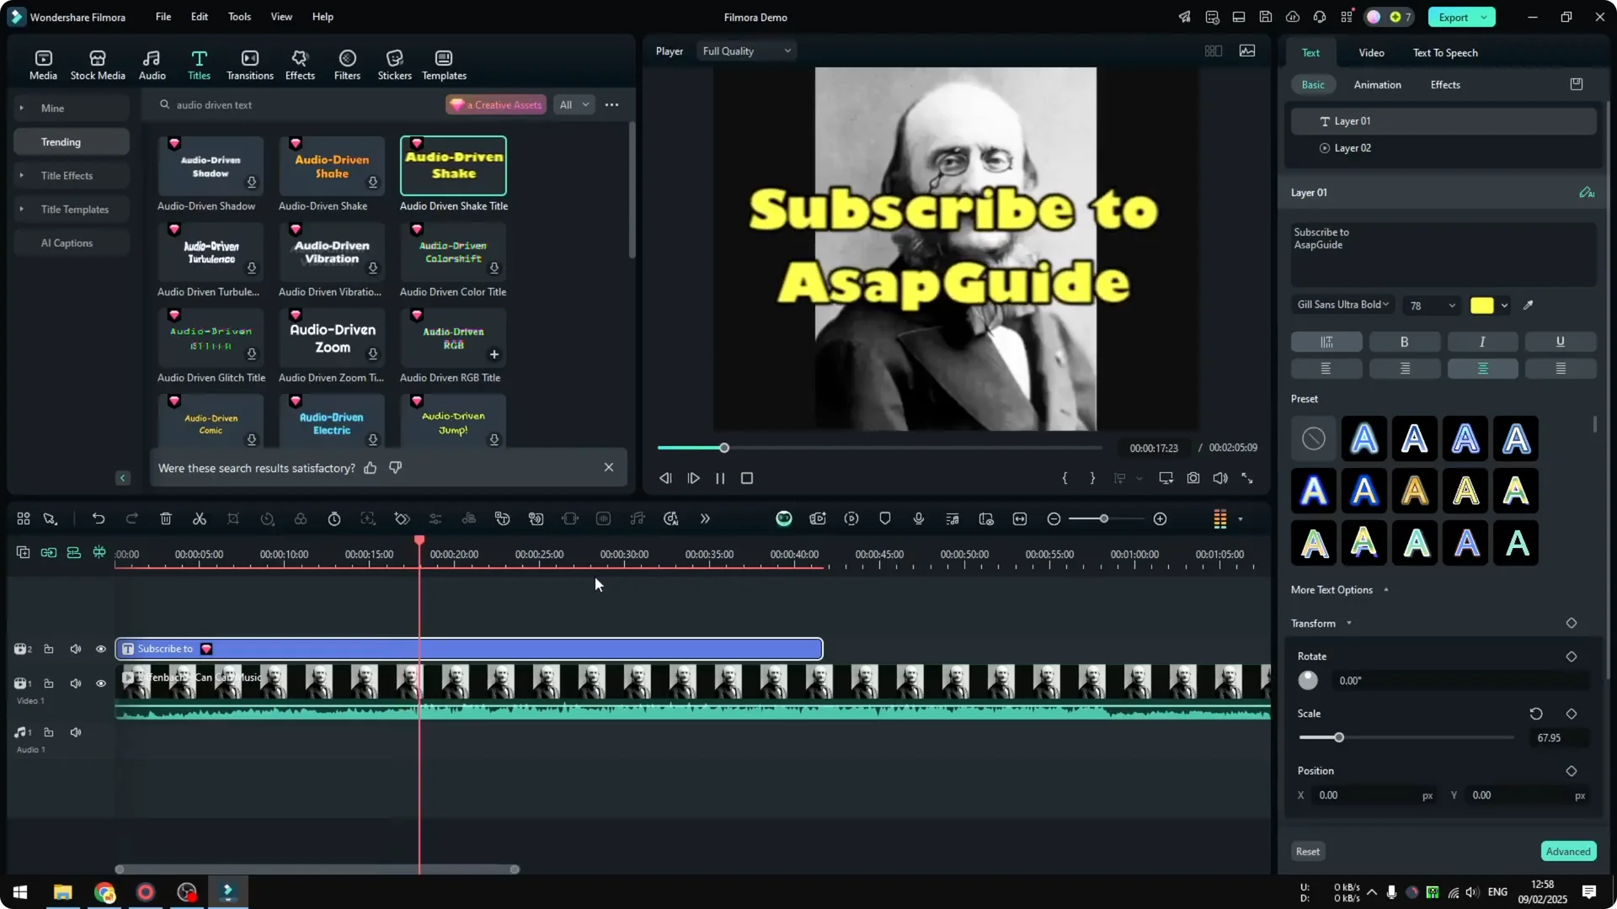Pick a text color with the eyedropper
This screenshot has width=1617, height=909.
pos(1529,305)
